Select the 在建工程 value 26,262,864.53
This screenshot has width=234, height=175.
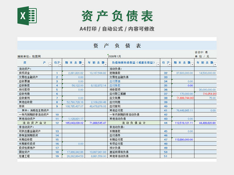coord(75,156)
